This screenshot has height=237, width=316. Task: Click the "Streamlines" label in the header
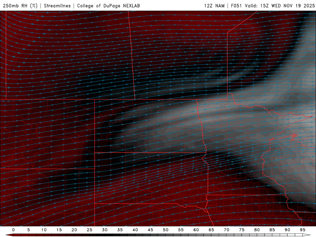pyautogui.click(x=57, y=6)
